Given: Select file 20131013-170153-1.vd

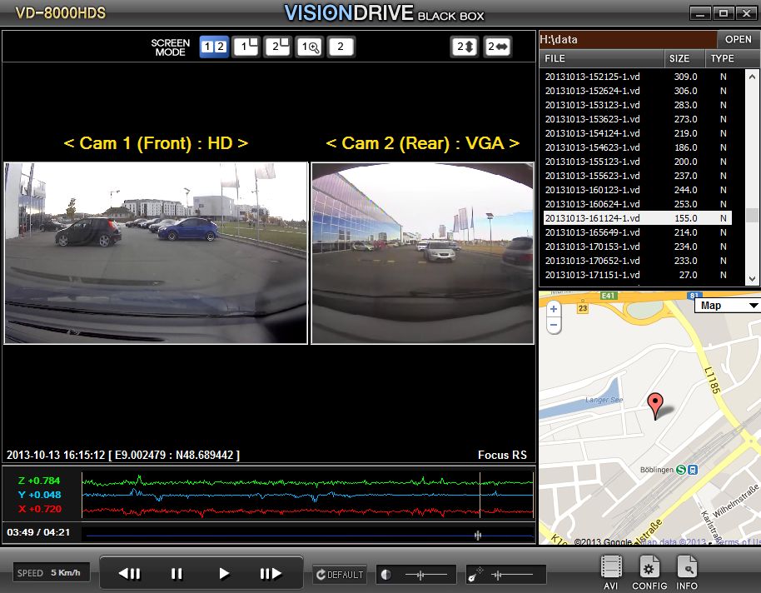Looking at the screenshot, I should tap(637, 247).
